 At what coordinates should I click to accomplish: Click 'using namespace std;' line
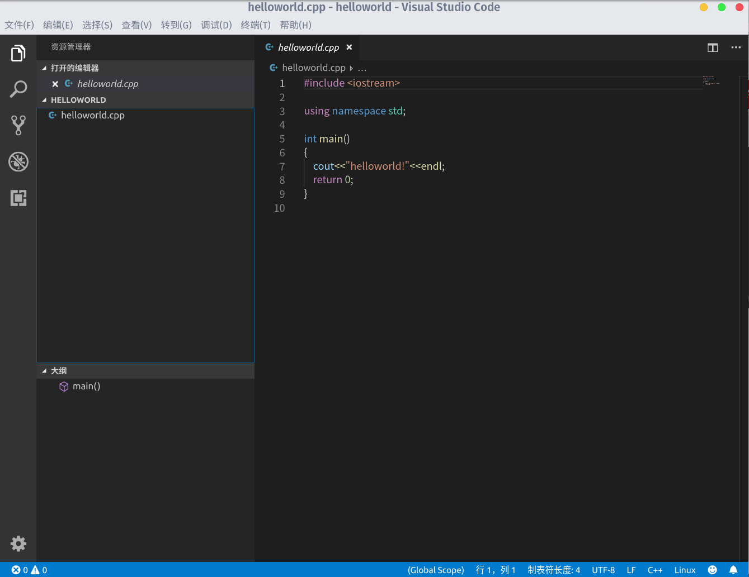[x=355, y=111]
